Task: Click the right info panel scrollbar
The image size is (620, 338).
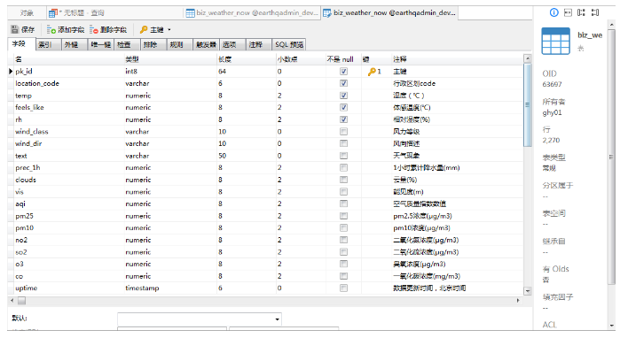Action: pyautogui.click(x=612, y=157)
